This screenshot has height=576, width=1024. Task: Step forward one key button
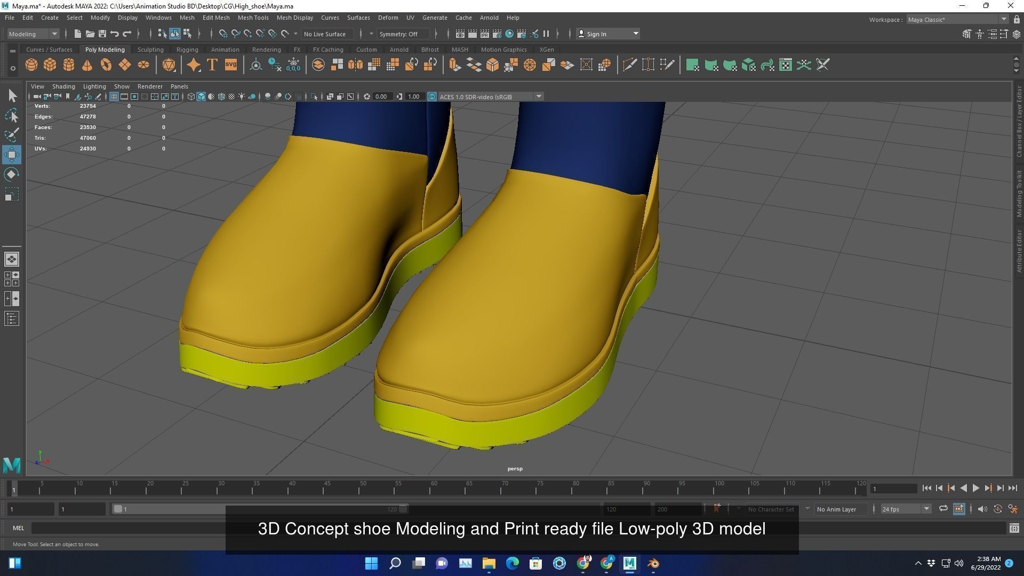[x=988, y=488]
